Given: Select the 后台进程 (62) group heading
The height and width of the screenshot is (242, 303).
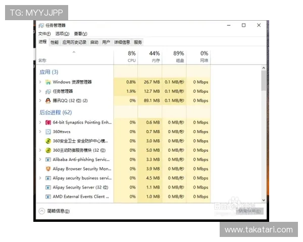Looking at the screenshot, I should coord(56,112).
